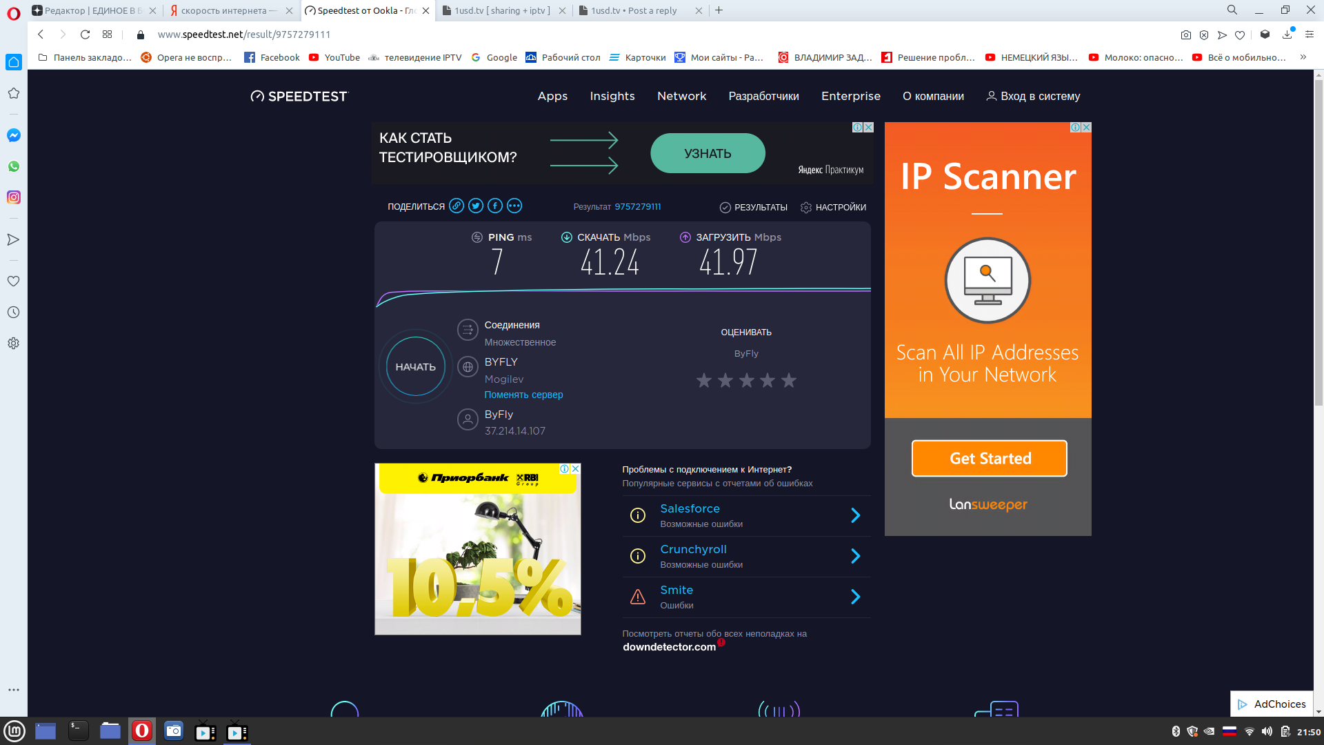
Task: Expand the Salesforce outage entry arrow
Action: pos(855,515)
